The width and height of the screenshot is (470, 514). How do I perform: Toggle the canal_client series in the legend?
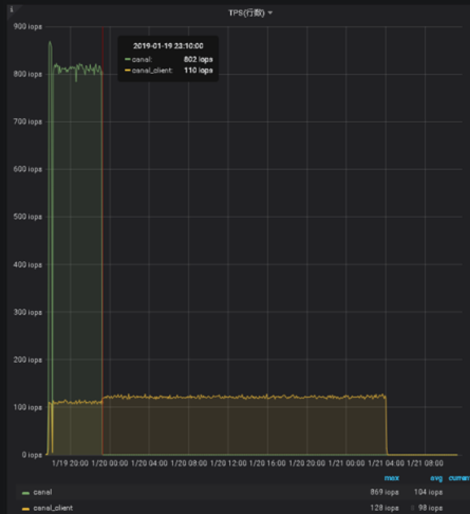(x=52, y=508)
